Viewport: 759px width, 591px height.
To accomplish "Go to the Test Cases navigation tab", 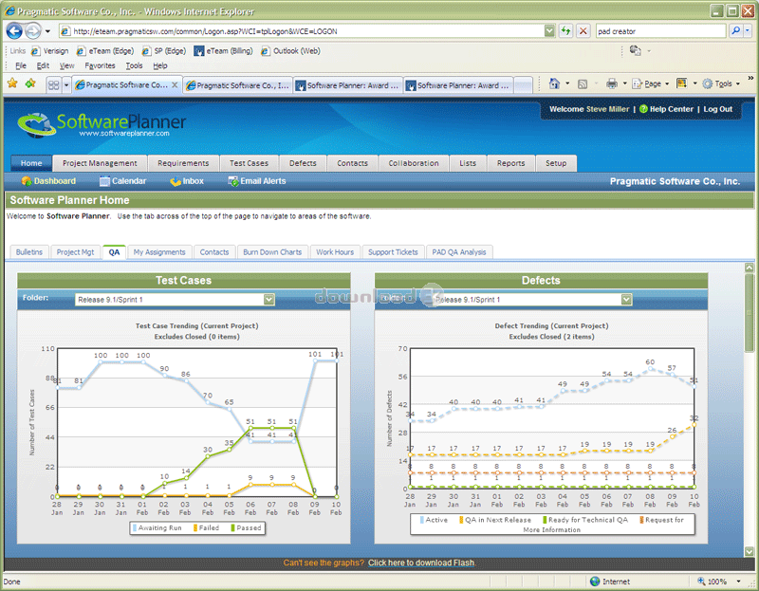I will tap(249, 163).
